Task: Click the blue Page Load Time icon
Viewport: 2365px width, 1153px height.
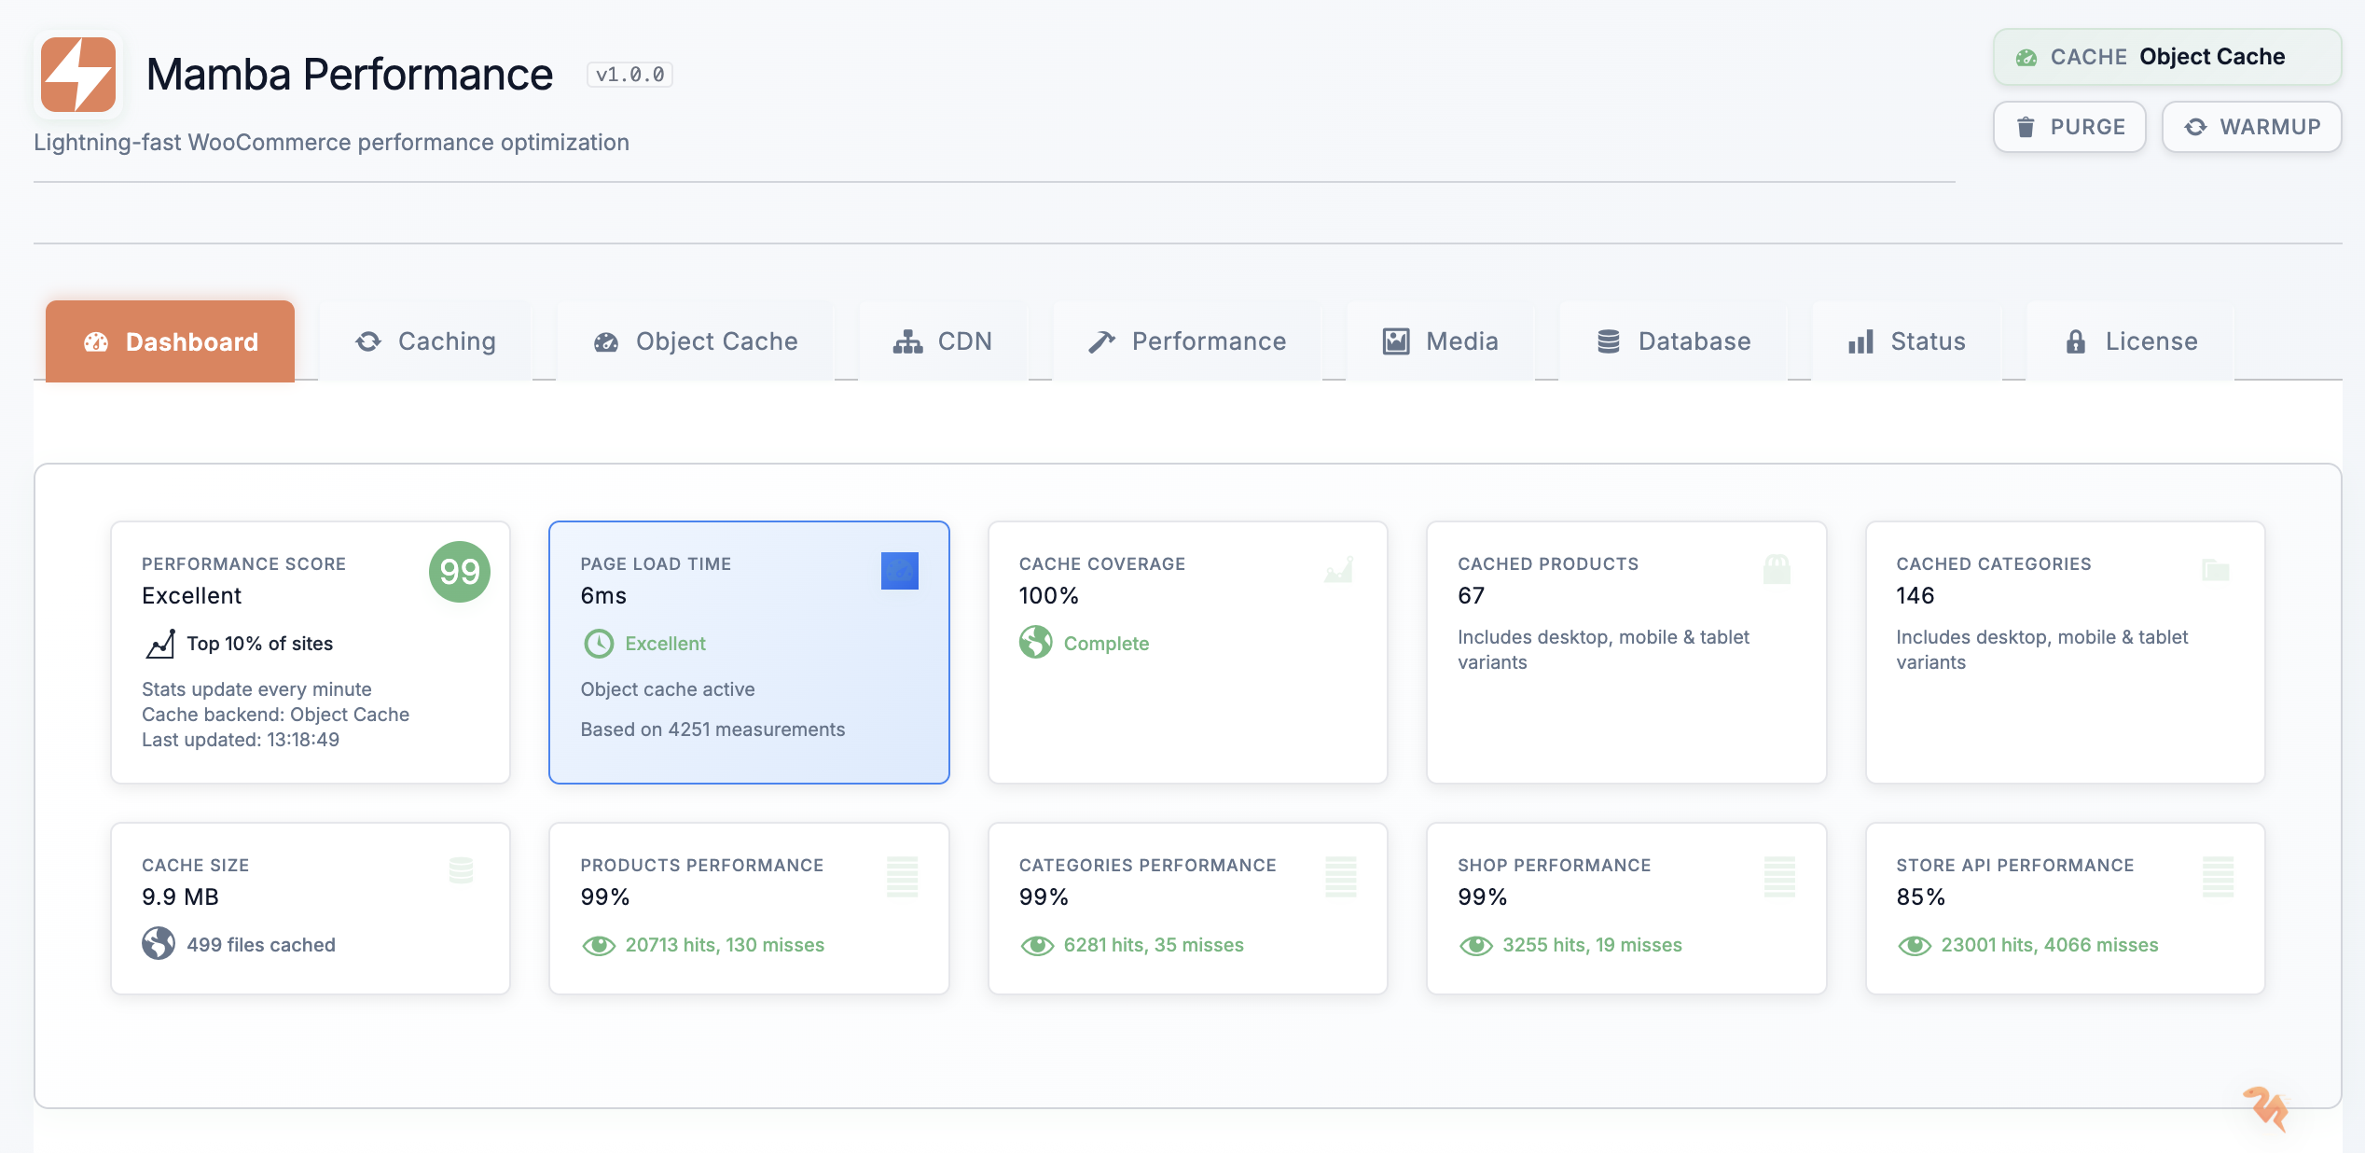Action: pyautogui.click(x=899, y=571)
